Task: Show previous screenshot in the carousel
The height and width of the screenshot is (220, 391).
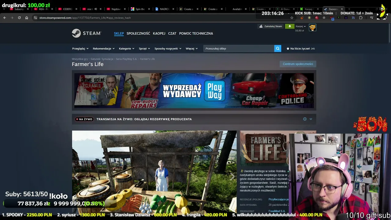Action: [x=76, y=177]
